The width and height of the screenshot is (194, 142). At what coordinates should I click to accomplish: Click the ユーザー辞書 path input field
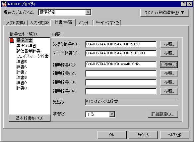pyautogui.click(x=121, y=53)
